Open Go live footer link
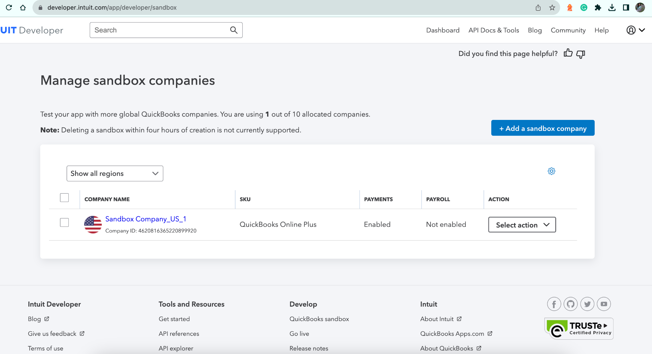The image size is (652, 354). point(299,333)
